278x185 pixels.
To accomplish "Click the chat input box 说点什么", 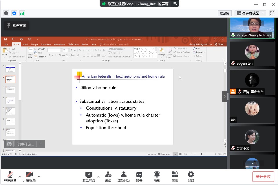I will pos(25,144).
